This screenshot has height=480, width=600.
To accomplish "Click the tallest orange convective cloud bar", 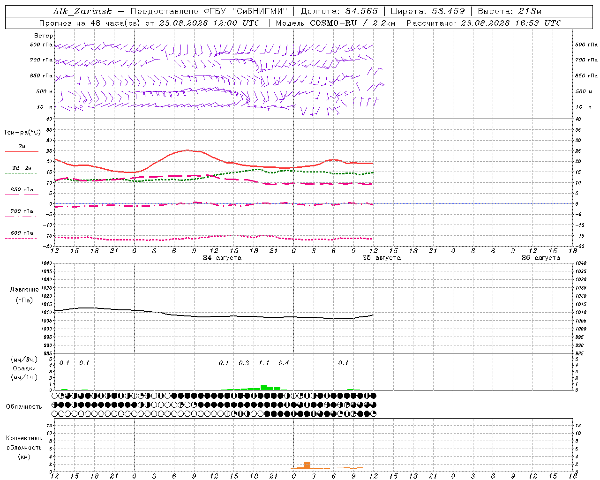I will pos(307,465).
